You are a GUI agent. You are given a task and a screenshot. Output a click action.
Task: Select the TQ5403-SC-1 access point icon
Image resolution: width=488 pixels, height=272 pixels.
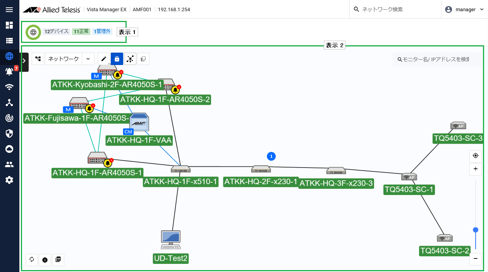click(409, 177)
